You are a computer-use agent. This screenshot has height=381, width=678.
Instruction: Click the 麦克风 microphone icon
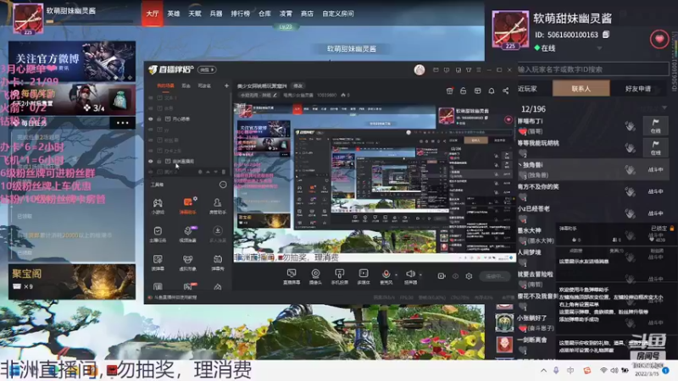386,274
